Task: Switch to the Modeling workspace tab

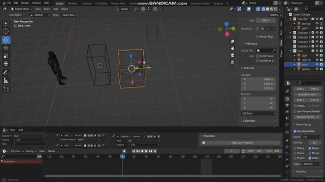Action: (72, 4)
